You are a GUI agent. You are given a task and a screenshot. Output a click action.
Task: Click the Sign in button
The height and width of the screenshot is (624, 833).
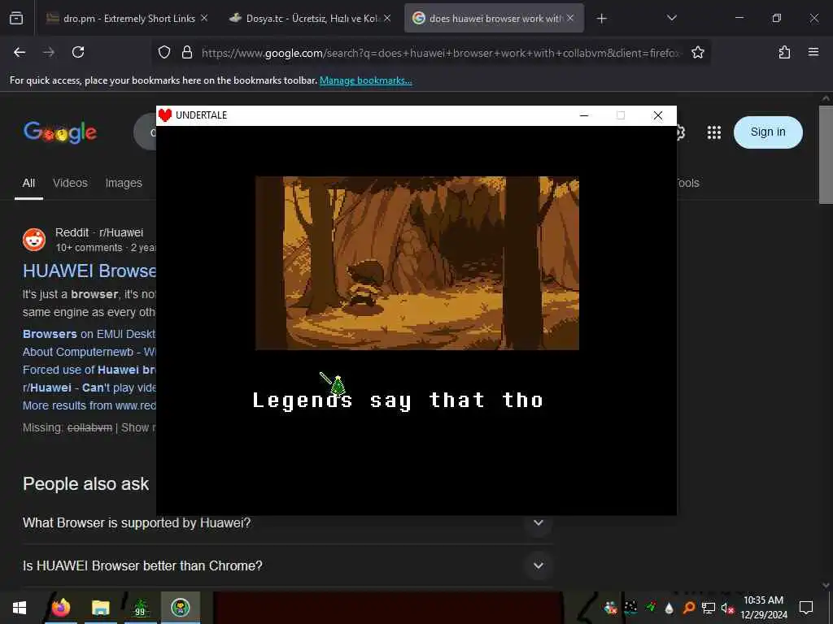(x=768, y=132)
